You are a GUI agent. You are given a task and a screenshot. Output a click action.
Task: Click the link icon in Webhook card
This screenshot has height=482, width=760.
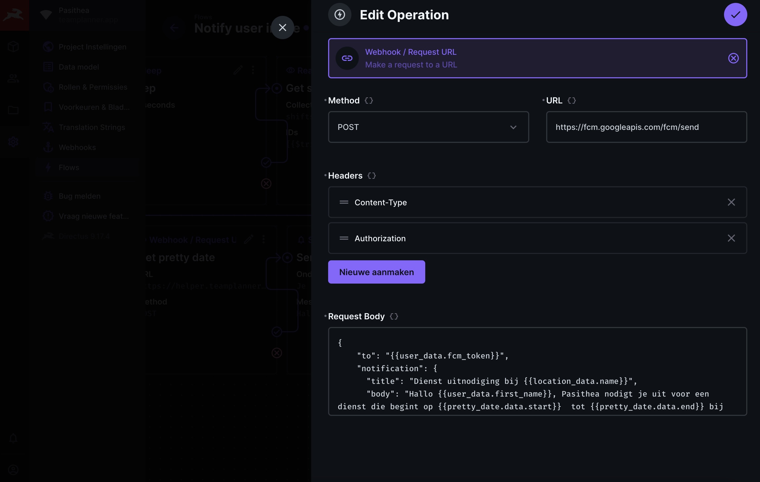(347, 58)
